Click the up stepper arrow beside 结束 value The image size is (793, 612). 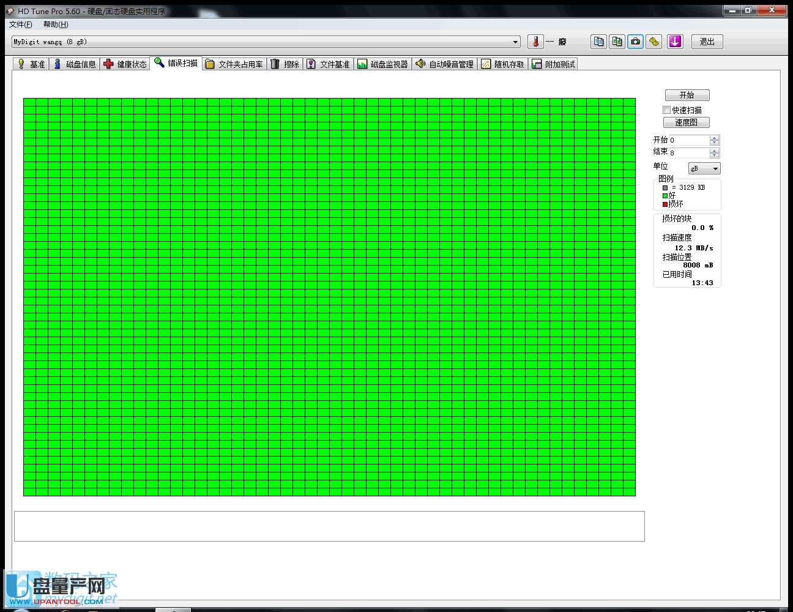coord(714,150)
